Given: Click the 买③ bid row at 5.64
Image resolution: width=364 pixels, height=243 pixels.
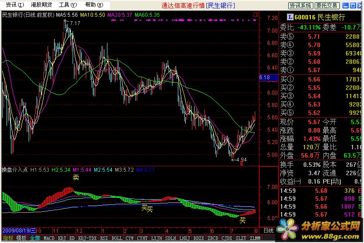Looking at the screenshot, I should [320, 96].
